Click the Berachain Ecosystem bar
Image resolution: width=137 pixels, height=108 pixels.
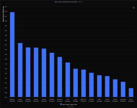click(x=12, y=55)
